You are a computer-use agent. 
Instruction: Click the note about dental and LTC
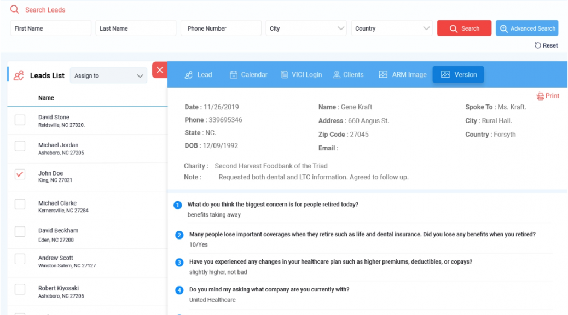[x=314, y=177]
